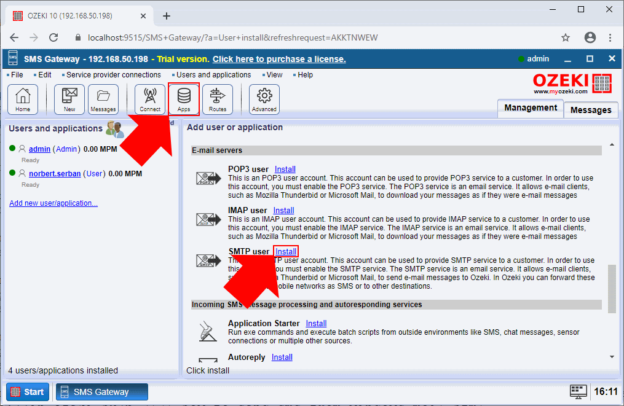Click the Start button in the taskbar
Screen dimensions: 624x406
point(28,392)
